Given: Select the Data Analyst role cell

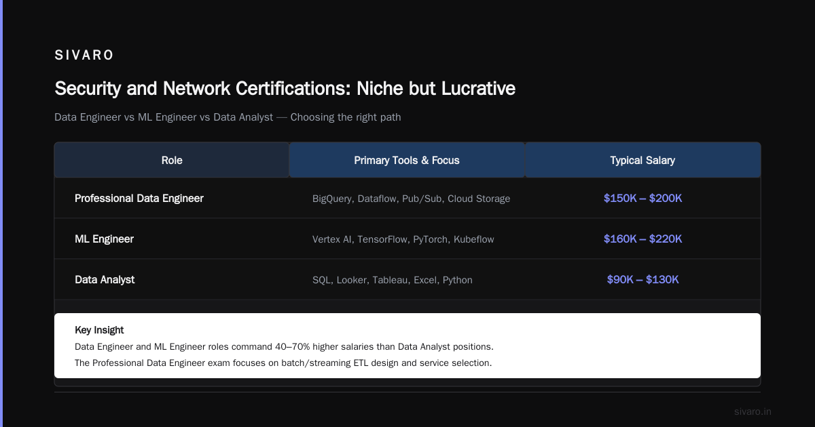Looking at the screenshot, I should coord(105,279).
